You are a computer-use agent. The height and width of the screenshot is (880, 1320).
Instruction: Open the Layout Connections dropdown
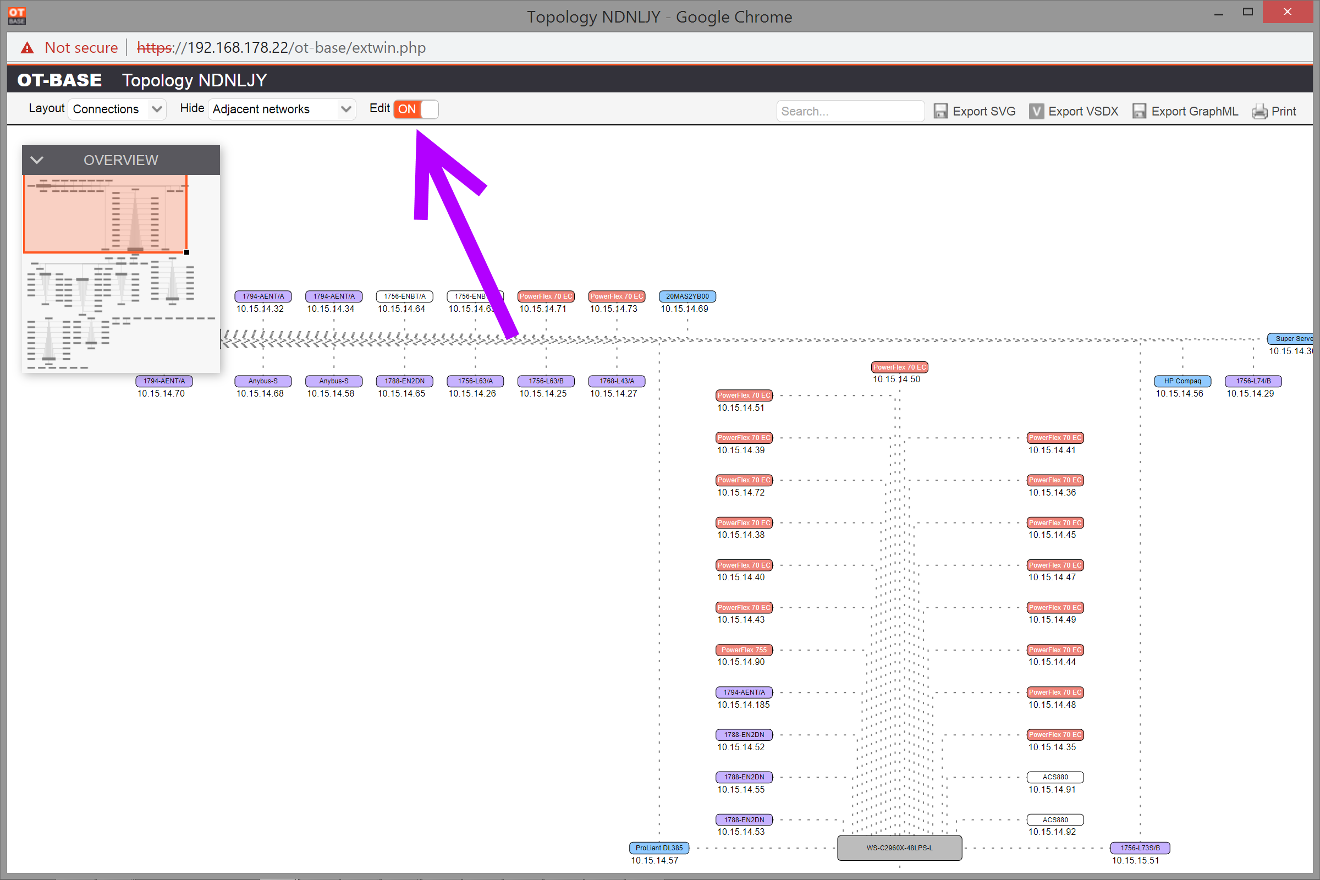[x=117, y=109]
